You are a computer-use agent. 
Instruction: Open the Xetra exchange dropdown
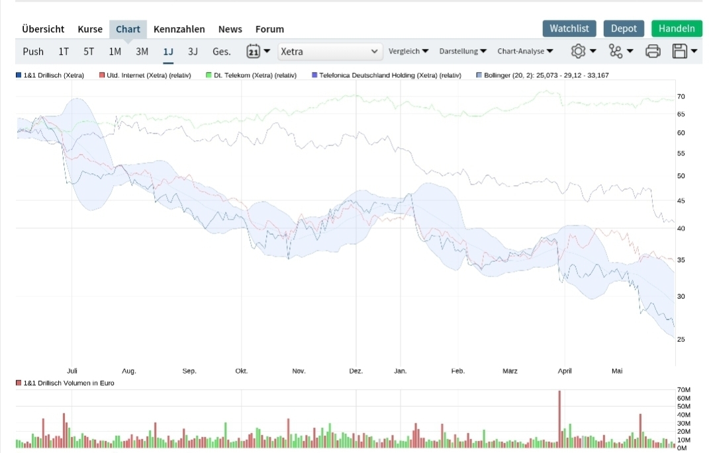pos(330,51)
